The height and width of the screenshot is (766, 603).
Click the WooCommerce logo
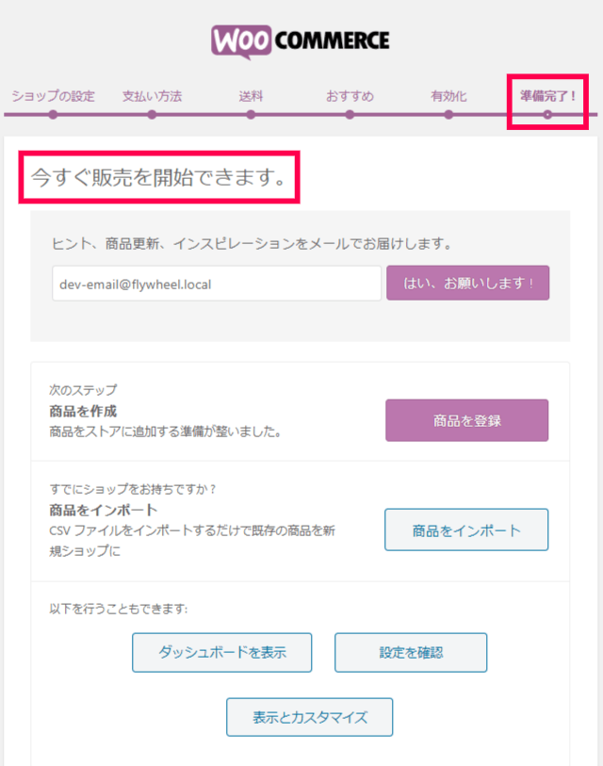tap(300, 42)
